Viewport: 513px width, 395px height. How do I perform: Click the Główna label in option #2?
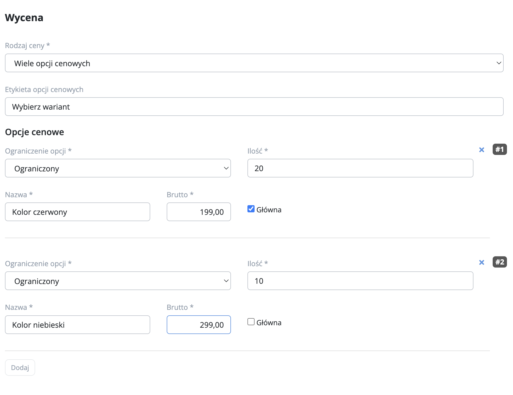pyautogui.click(x=269, y=323)
